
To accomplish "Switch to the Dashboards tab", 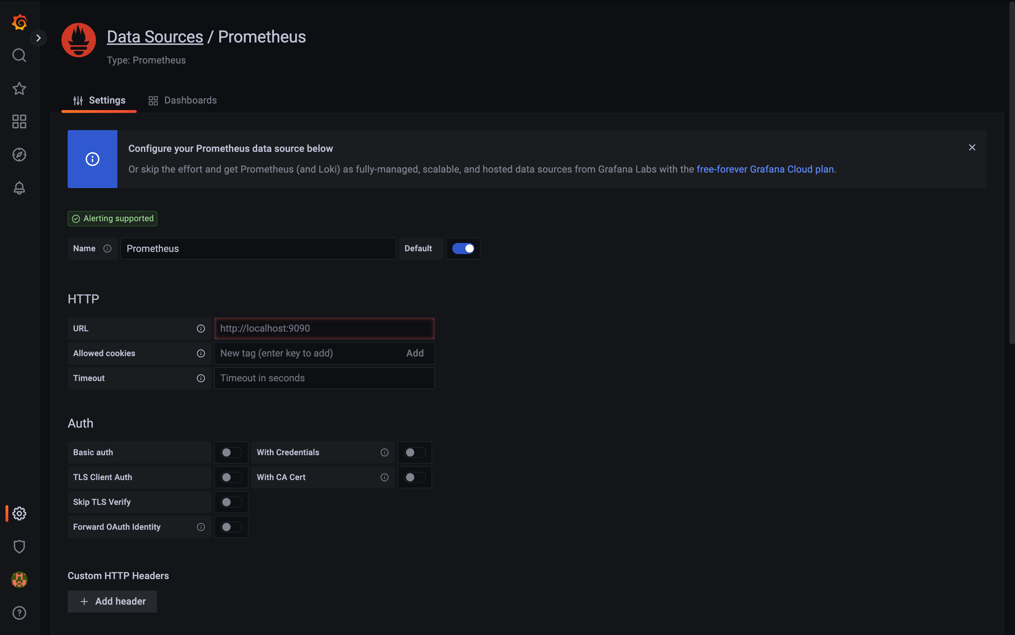I will 183,100.
